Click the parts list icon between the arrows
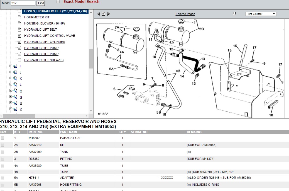The height and width of the screenshot is (191, 289). click(104, 14)
